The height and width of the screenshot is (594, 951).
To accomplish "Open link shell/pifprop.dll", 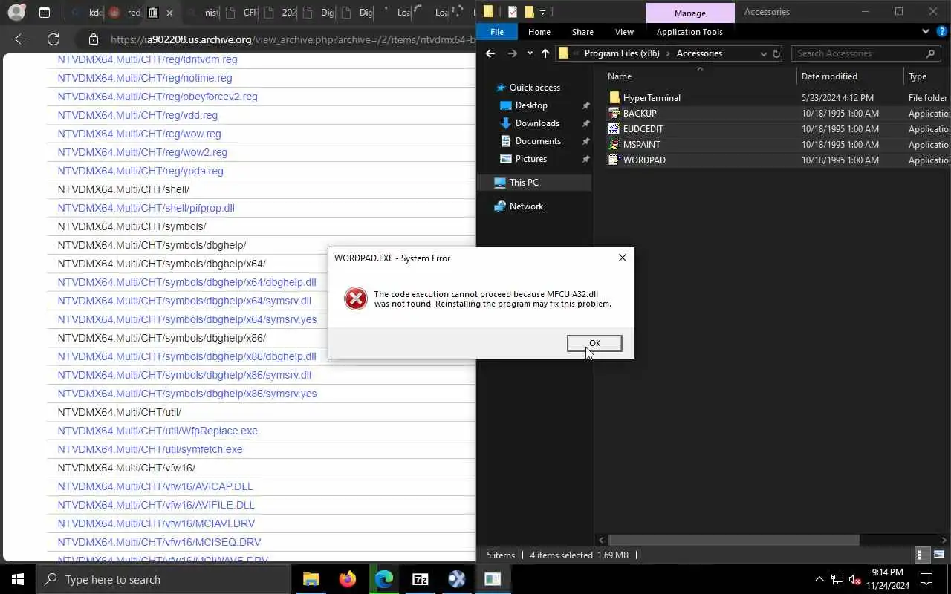I will tap(146, 208).
